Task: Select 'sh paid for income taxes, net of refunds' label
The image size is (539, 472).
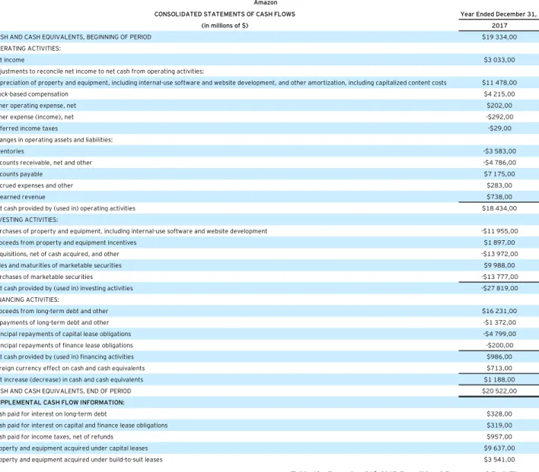Action: point(57,436)
